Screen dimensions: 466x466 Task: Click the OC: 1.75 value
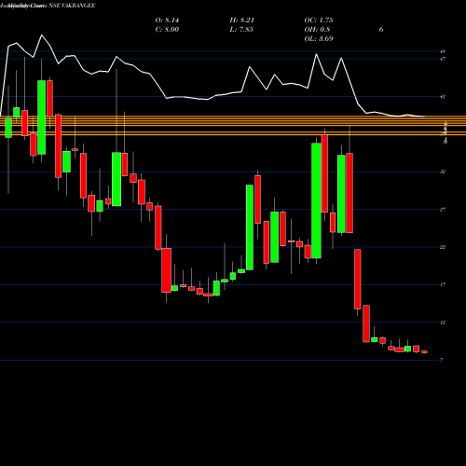[319, 21]
